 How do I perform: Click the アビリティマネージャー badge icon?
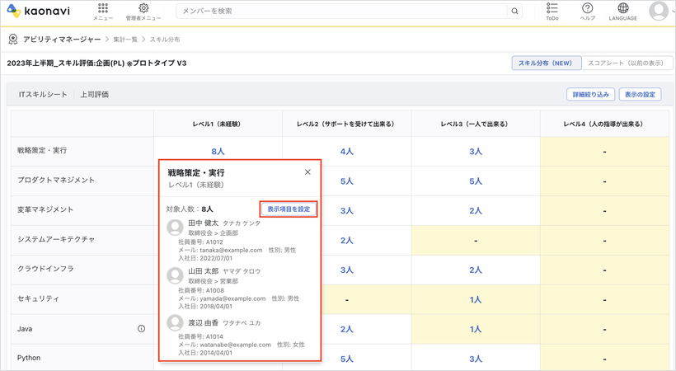(13, 40)
